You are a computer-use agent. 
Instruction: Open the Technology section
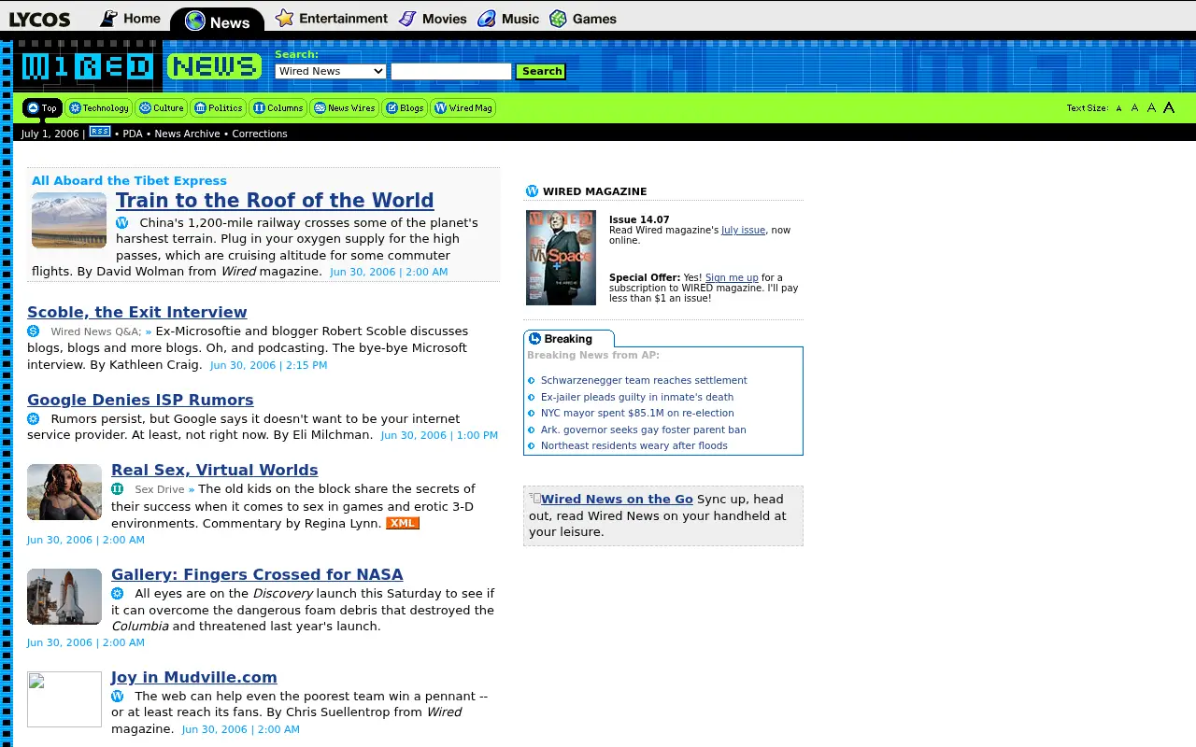[99, 108]
